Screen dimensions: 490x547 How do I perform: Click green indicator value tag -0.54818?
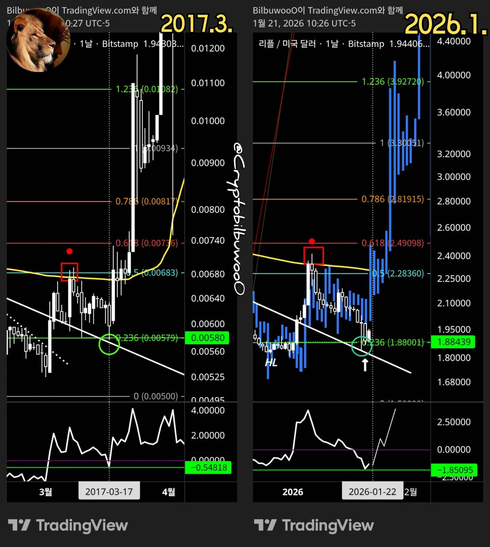[209, 468]
